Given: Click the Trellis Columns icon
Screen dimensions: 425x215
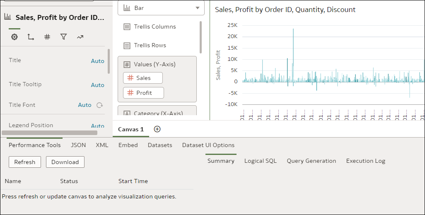Looking at the screenshot, I should point(127,27).
